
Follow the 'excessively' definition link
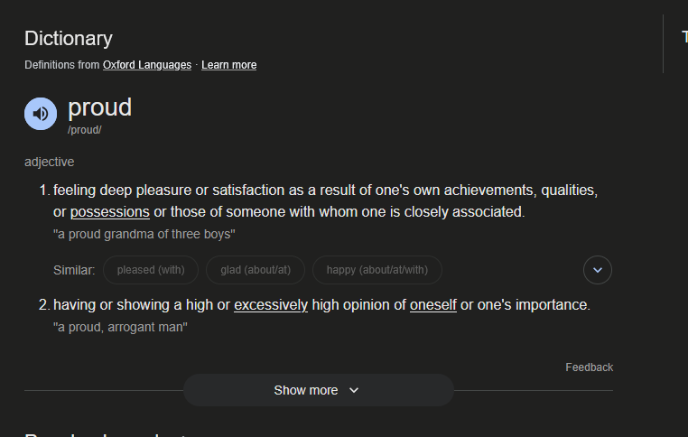click(271, 304)
